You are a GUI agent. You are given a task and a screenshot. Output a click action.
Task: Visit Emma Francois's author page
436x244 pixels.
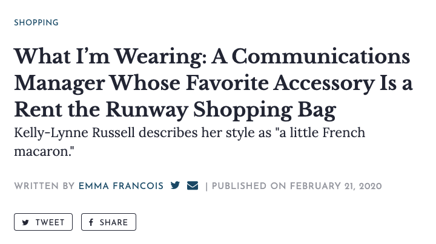[121, 186]
